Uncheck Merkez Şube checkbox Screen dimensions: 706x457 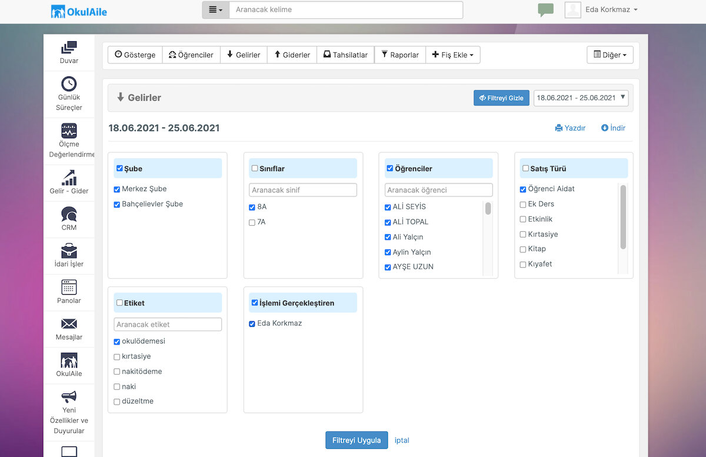pos(117,189)
